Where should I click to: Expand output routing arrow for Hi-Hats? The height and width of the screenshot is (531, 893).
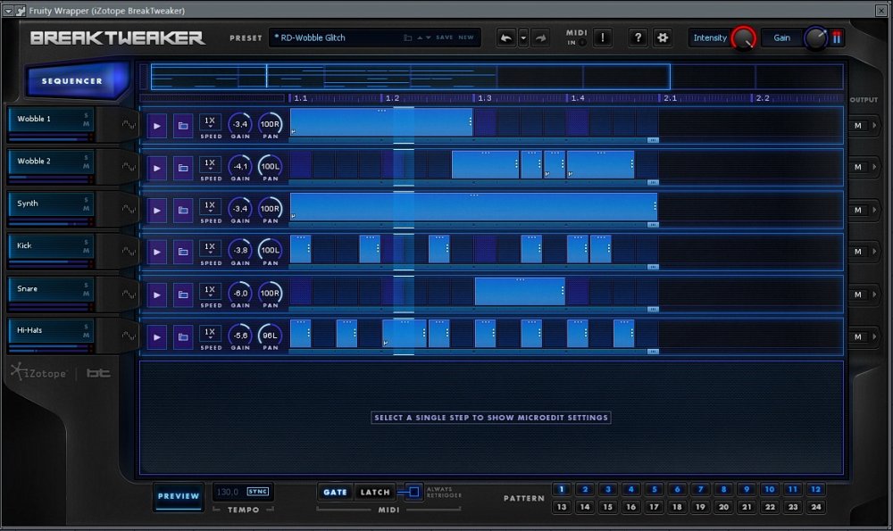pyautogui.click(x=874, y=337)
